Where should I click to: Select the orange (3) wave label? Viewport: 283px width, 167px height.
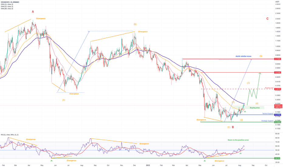coord(248,83)
